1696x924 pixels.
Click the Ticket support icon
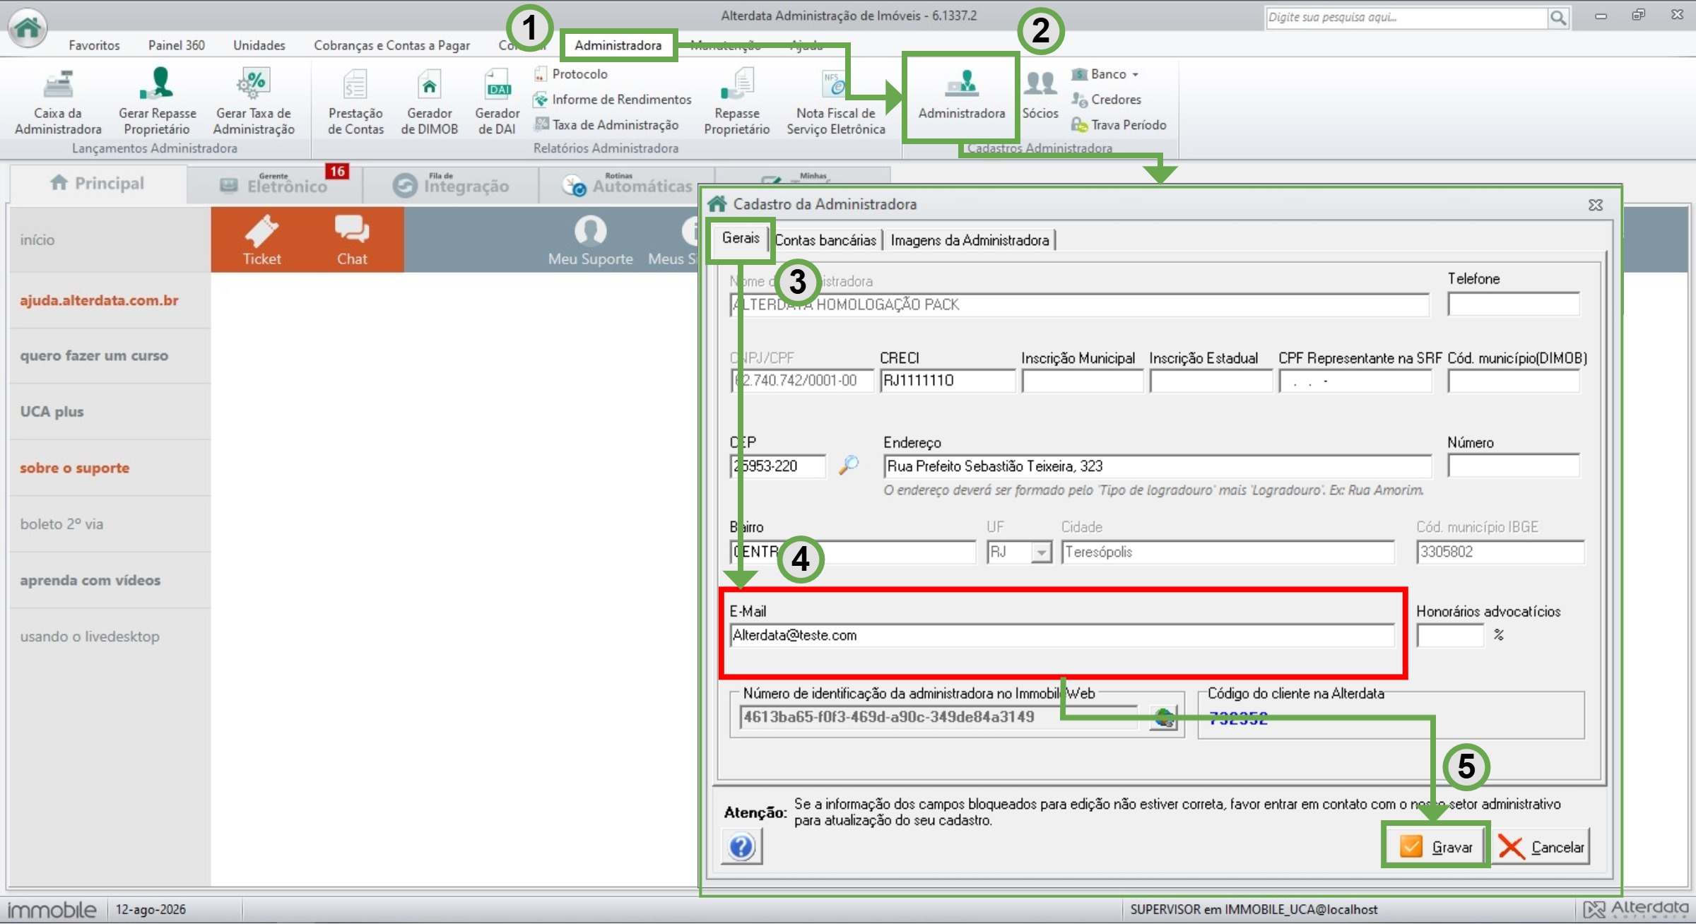tap(261, 240)
